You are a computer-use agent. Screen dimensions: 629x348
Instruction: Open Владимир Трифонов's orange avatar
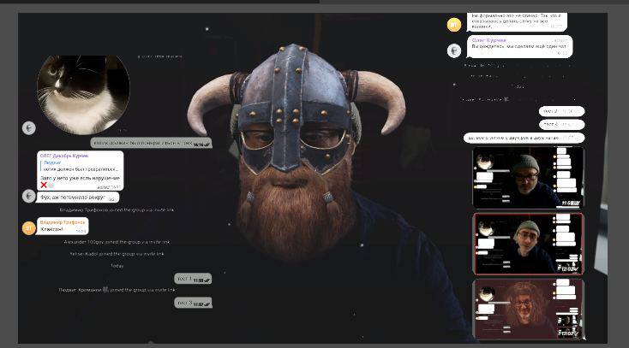[29, 227]
